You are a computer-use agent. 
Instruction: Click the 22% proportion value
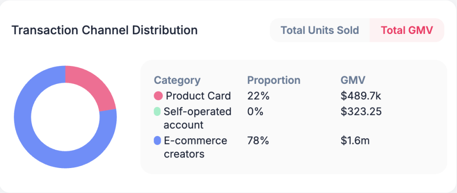(258, 96)
